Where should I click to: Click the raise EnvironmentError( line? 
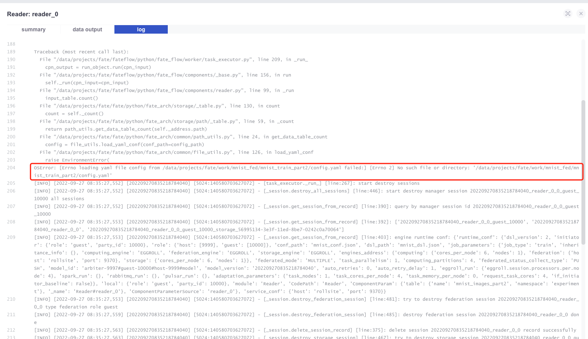[x=77, y=160]
